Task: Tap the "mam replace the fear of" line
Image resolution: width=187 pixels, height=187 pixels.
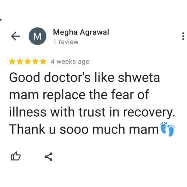Action: [x=79, y=95]
